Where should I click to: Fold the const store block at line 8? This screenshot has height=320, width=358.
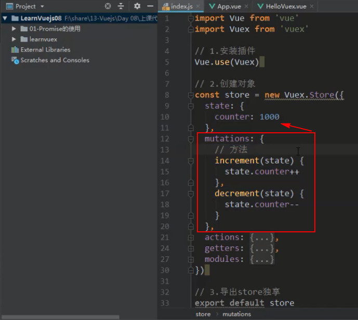(x=191, y=95)
